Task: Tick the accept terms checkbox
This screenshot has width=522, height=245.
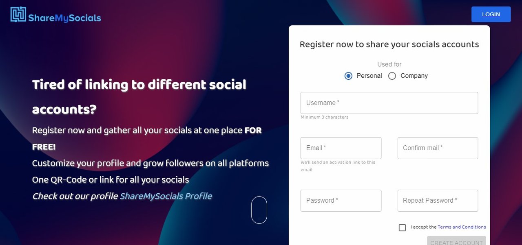Action: coord(402,227)
